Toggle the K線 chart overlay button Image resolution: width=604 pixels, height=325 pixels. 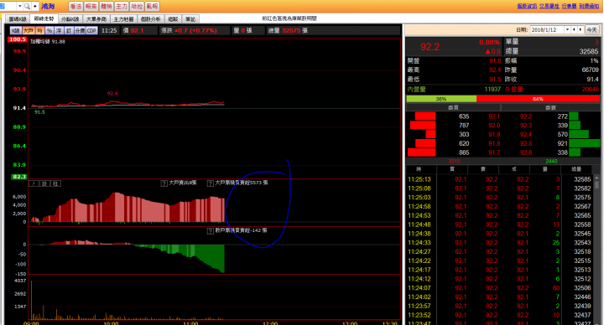pos(16,30)
